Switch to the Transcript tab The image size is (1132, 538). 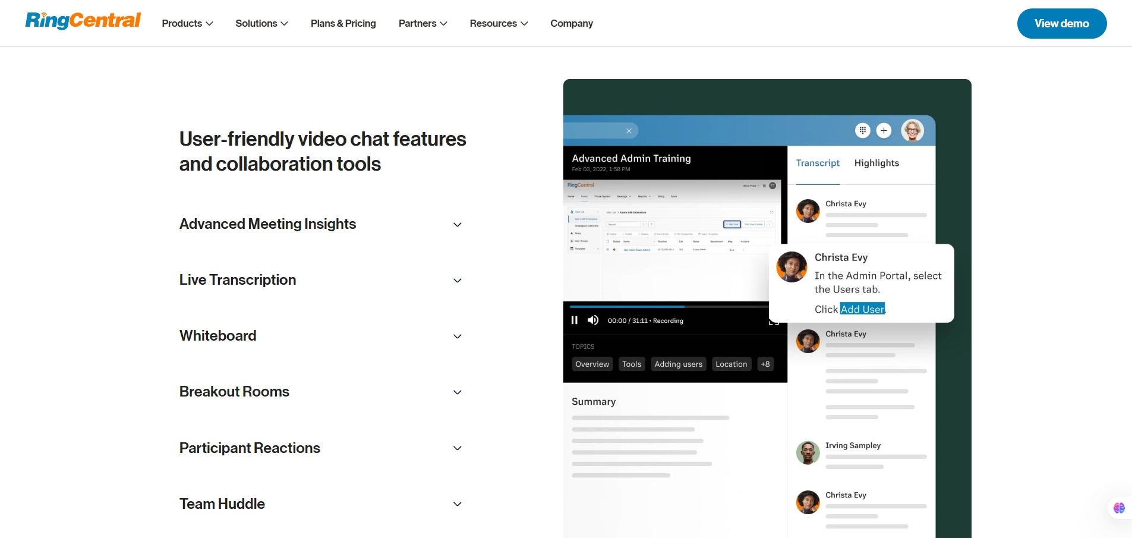[818, 163]
